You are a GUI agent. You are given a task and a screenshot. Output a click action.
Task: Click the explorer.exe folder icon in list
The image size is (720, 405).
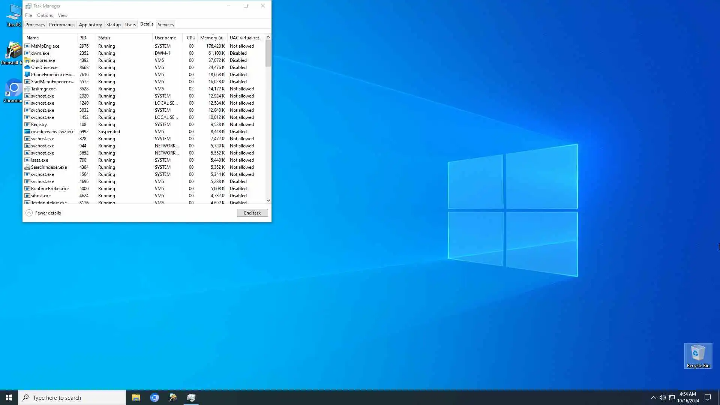tap(27, 60)
